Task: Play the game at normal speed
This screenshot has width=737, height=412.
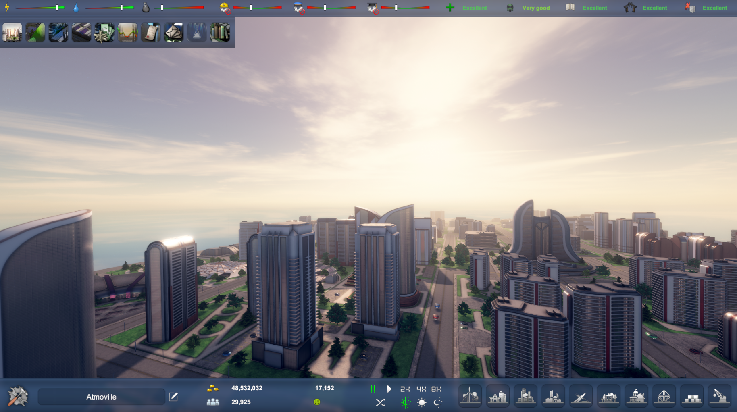Action: point(389,389)
